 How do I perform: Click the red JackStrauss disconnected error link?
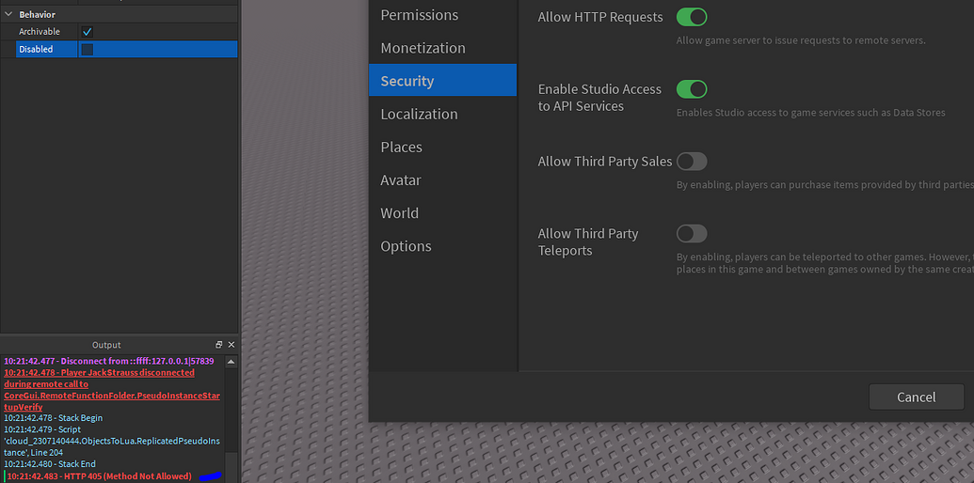click(112, 390)
